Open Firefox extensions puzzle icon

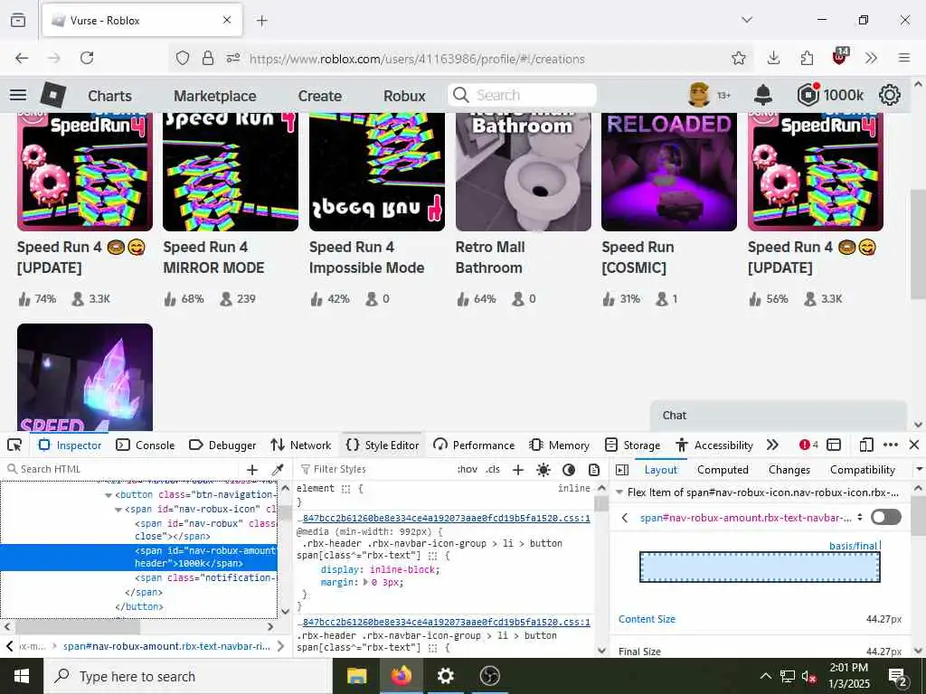[807, 58]
